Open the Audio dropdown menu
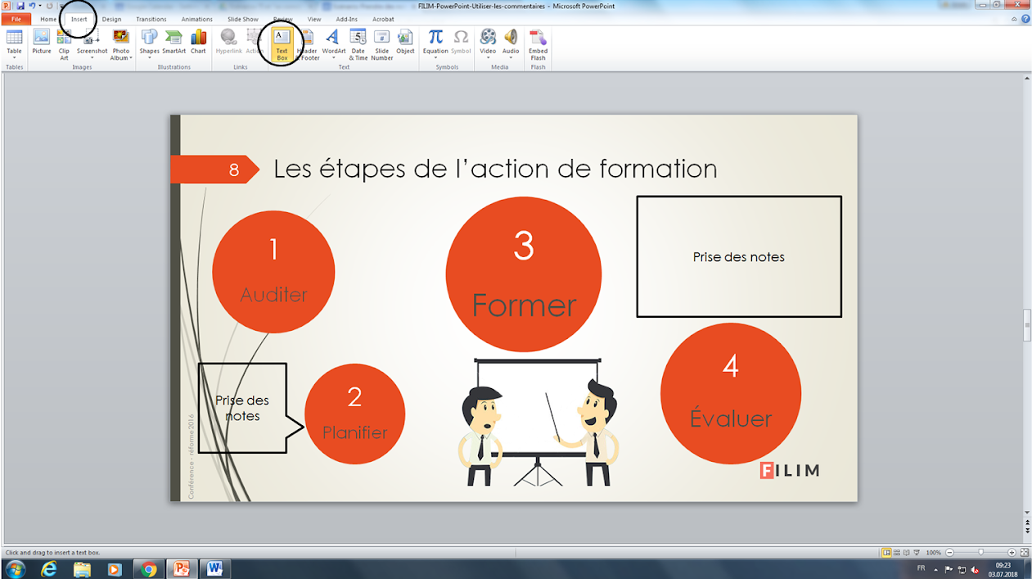1032x579 pixels. coord(511,58)
